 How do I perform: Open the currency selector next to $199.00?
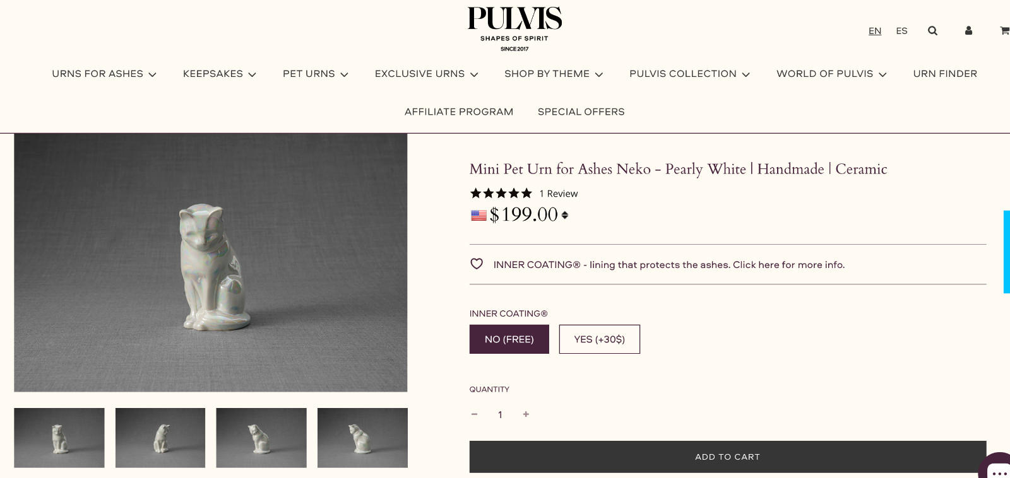coord(565,215)
